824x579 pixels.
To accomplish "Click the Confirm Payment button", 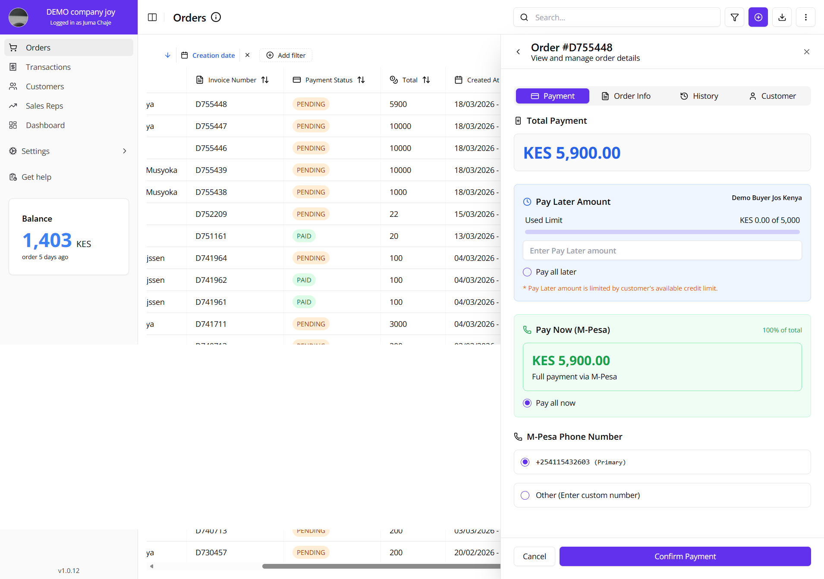I will click(684, 556).
